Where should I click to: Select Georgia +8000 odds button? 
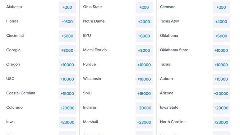coord(67,51)
